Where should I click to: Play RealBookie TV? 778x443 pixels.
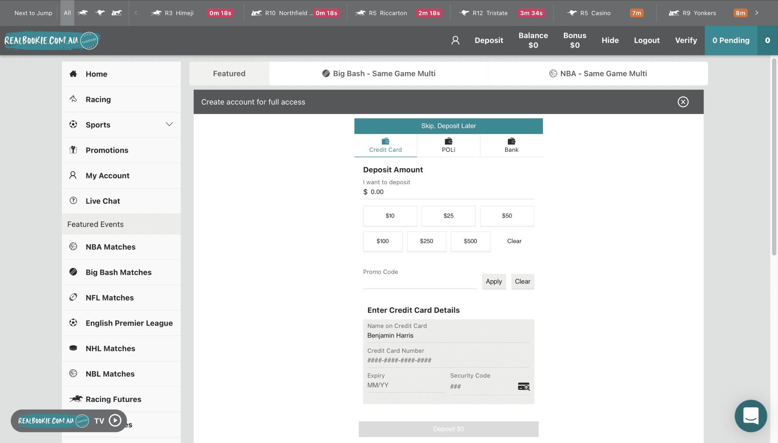(115, 421)
